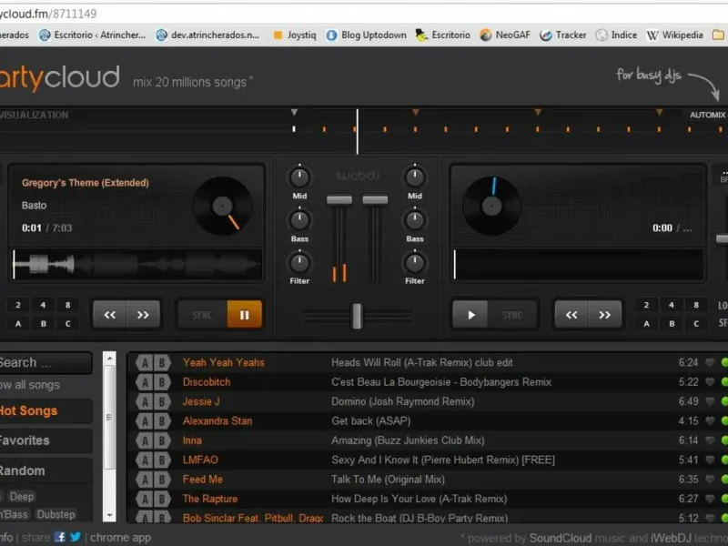The image size is (728, 546).
Task: Load Yeah Yeah Yeahs track to deck B
Action: pyautogui.click(x=162, y=362)
